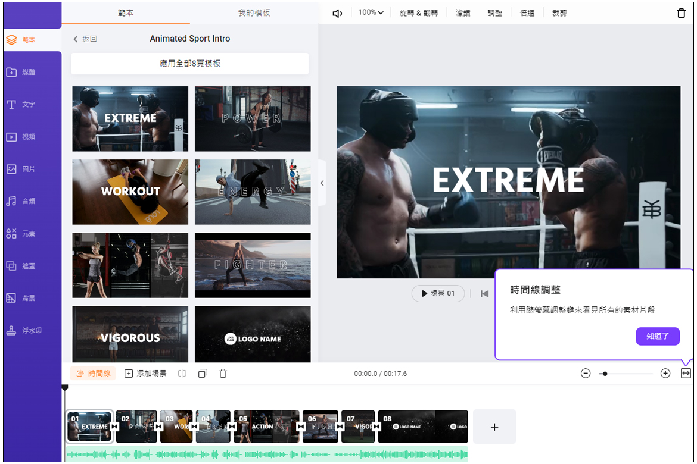The height and width of the screenshot is (464, 697).
Task: Dismiss tooltip with 知道了 button
Action: (x=658, y=336)
